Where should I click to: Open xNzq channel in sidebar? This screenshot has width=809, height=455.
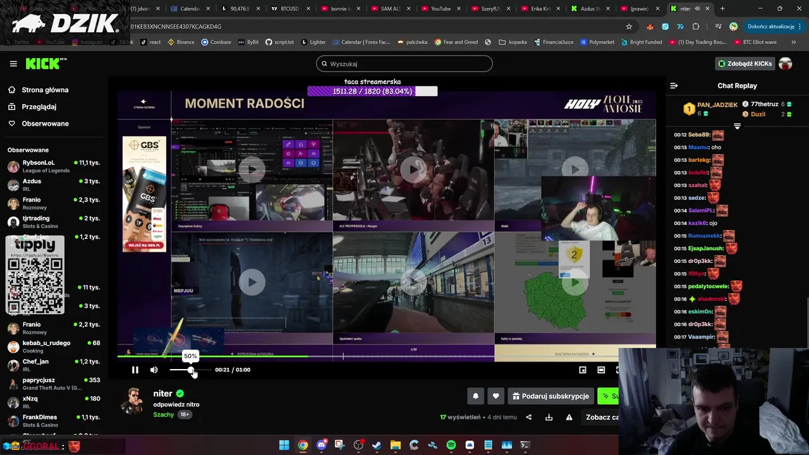(x=54, y=402)
